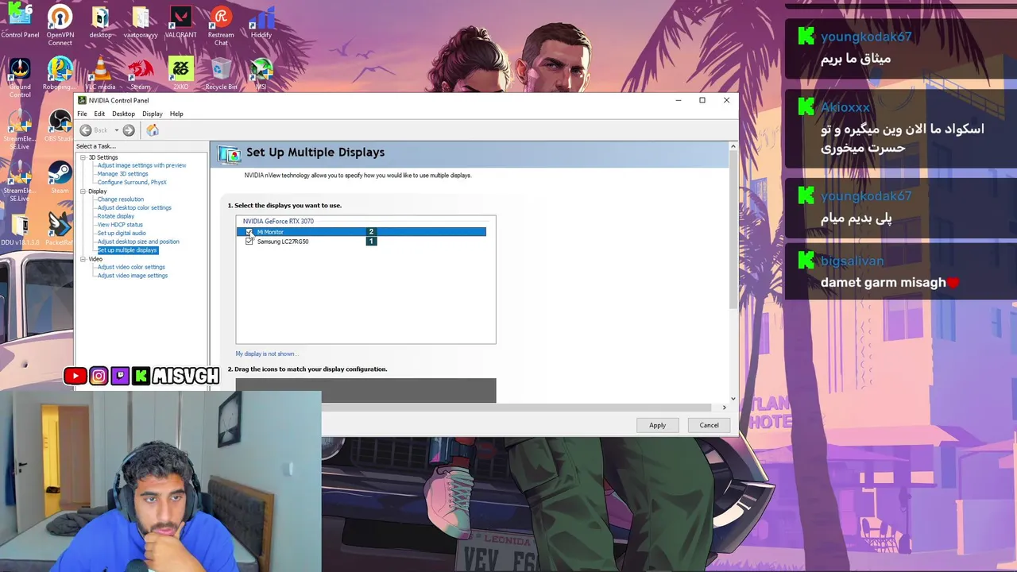The image size is (1017, 572).
Task: Open the 'desktop' folder icon on the desktop
Action: [100, 21]
